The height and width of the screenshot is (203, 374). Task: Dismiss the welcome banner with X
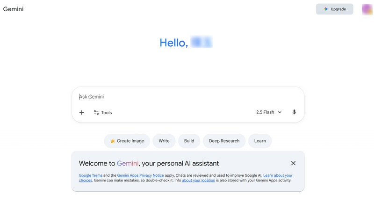pyautogui.click(x=293, y=163)
